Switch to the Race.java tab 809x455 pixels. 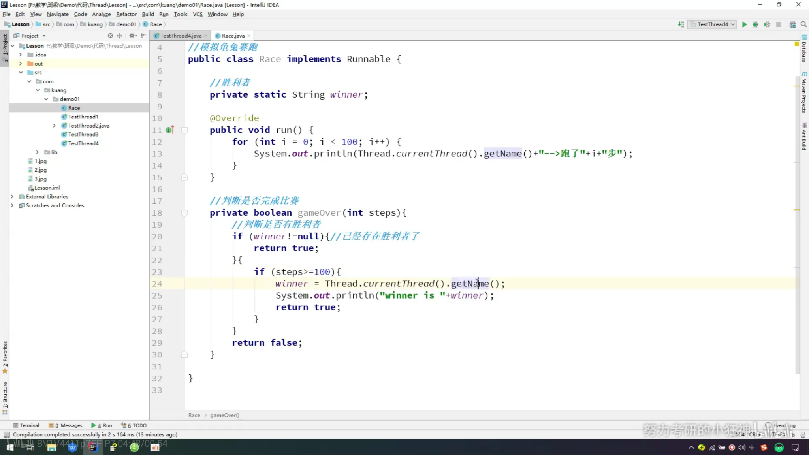[233, 36]
